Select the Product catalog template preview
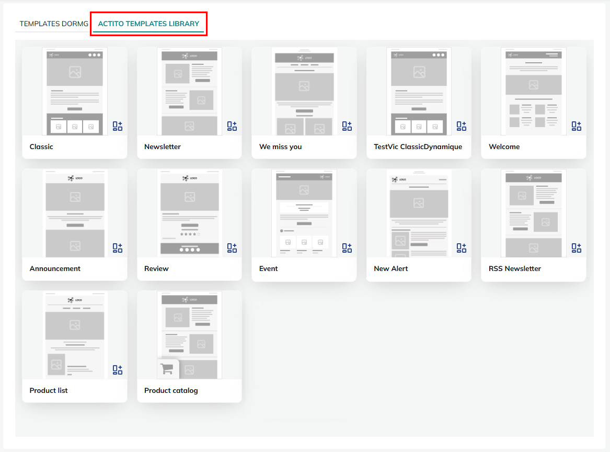This screenshot has width=610, height=452. coord(189,335)
